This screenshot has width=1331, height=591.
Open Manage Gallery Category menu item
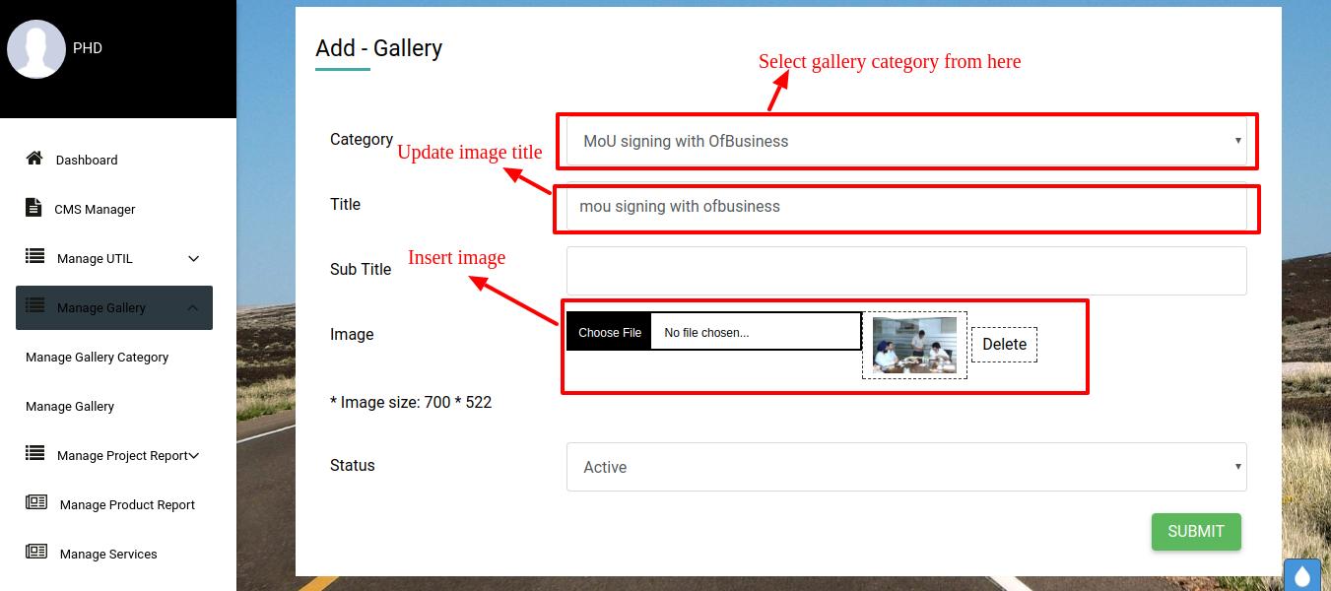[97, 357]
